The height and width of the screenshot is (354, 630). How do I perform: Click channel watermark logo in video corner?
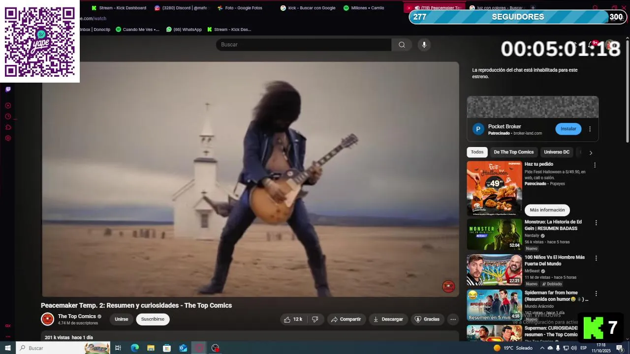pyautogui.click(x=448, y=287)
